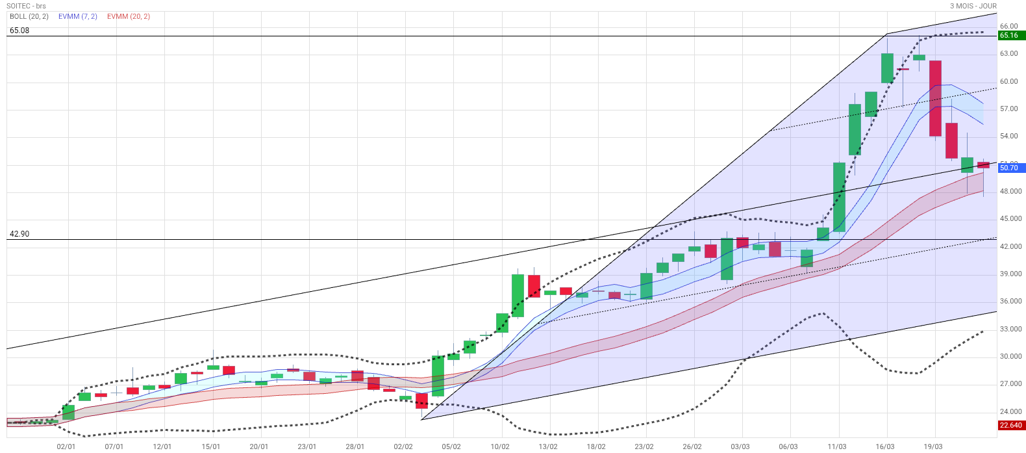The height and width of the screenshot is (453, 1026).
Task: Click the 48.000 price axis label
Action: pyautogui.click(x=1011, y=192)
